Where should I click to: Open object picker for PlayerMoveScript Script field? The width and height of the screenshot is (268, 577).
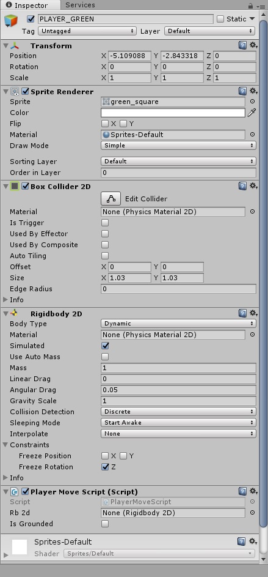pos(252,502)
